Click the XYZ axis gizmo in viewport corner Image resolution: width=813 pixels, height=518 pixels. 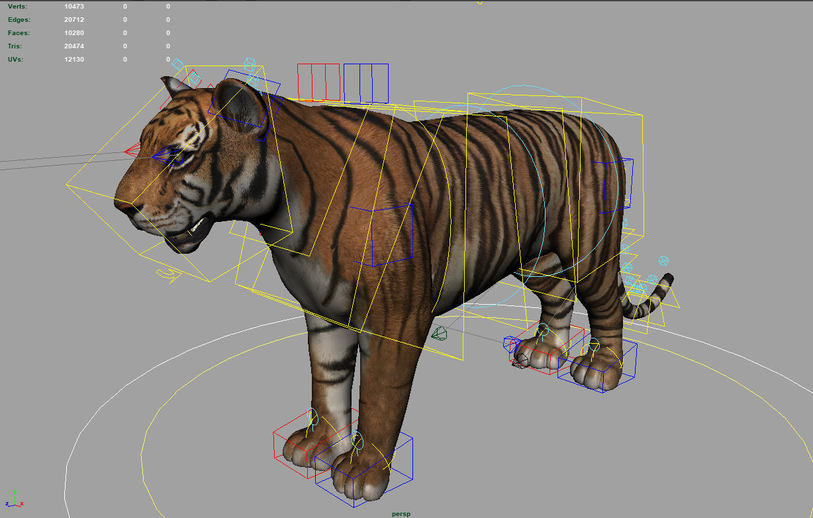click(x=14, y=500)
